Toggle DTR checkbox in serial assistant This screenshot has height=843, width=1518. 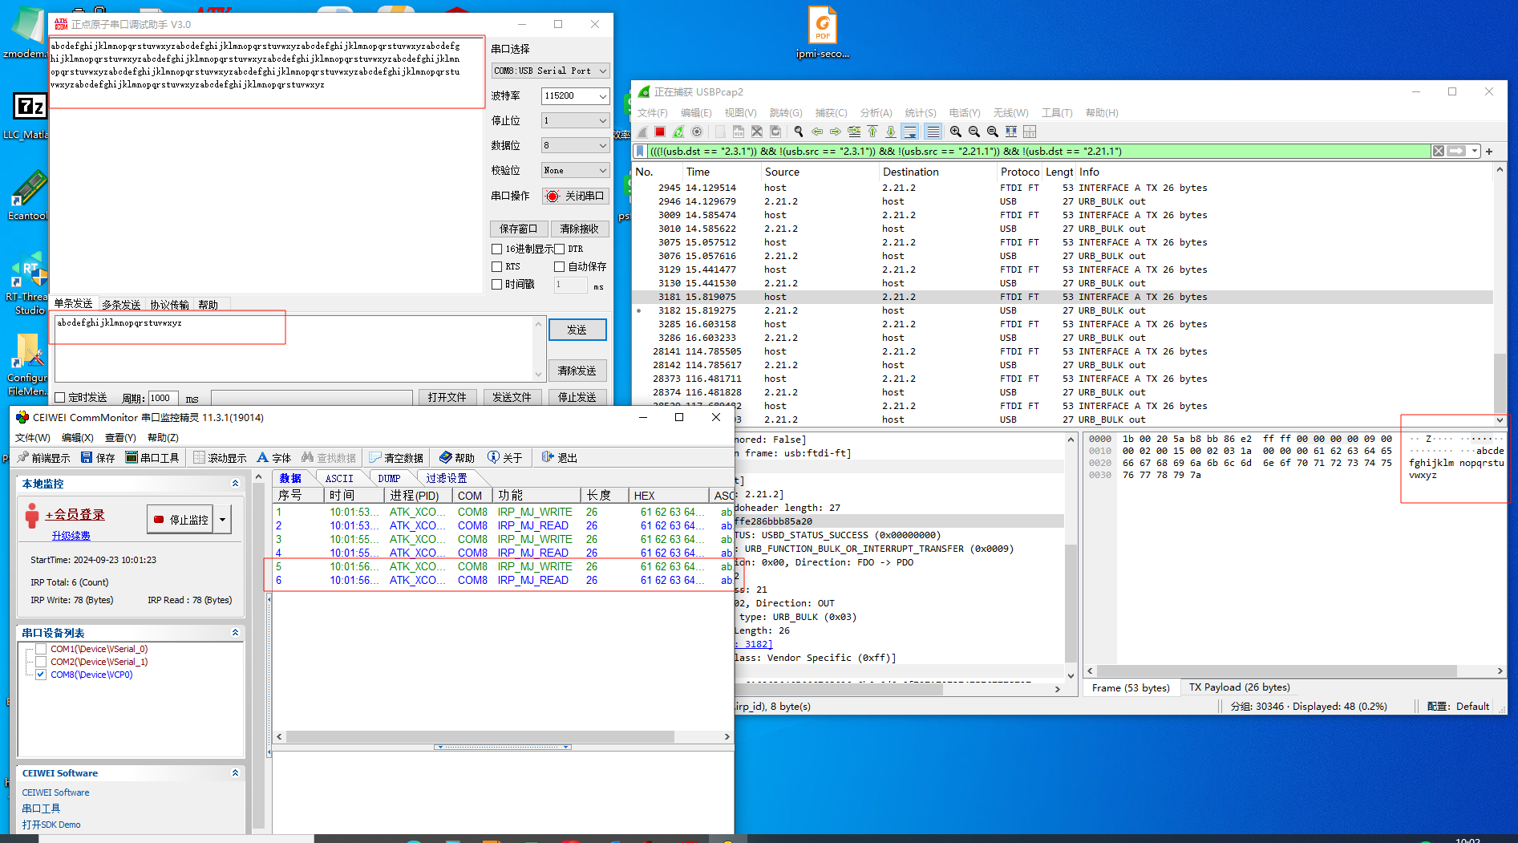(560, 249)
